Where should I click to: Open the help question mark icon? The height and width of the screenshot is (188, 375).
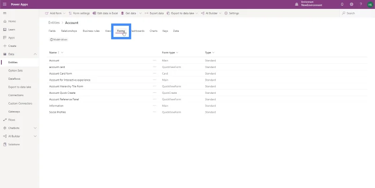pos(360,4)
